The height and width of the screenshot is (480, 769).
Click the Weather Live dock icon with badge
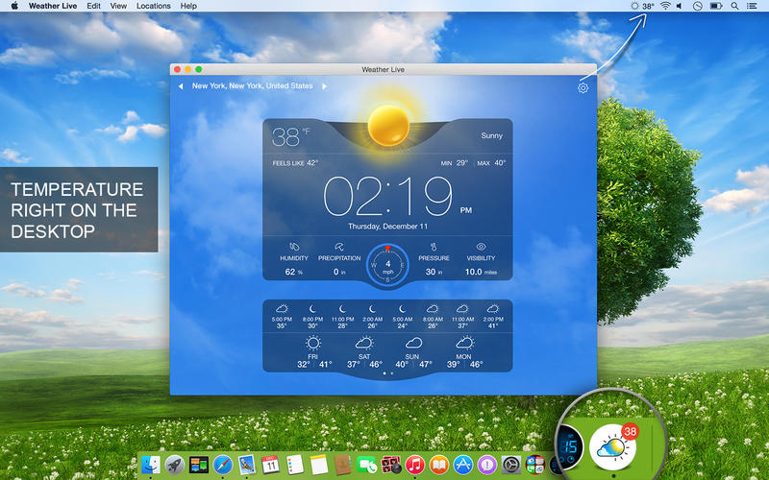(614, 445)
